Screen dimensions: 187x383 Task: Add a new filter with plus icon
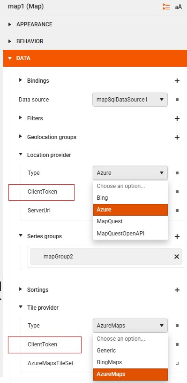coord(177,118)
